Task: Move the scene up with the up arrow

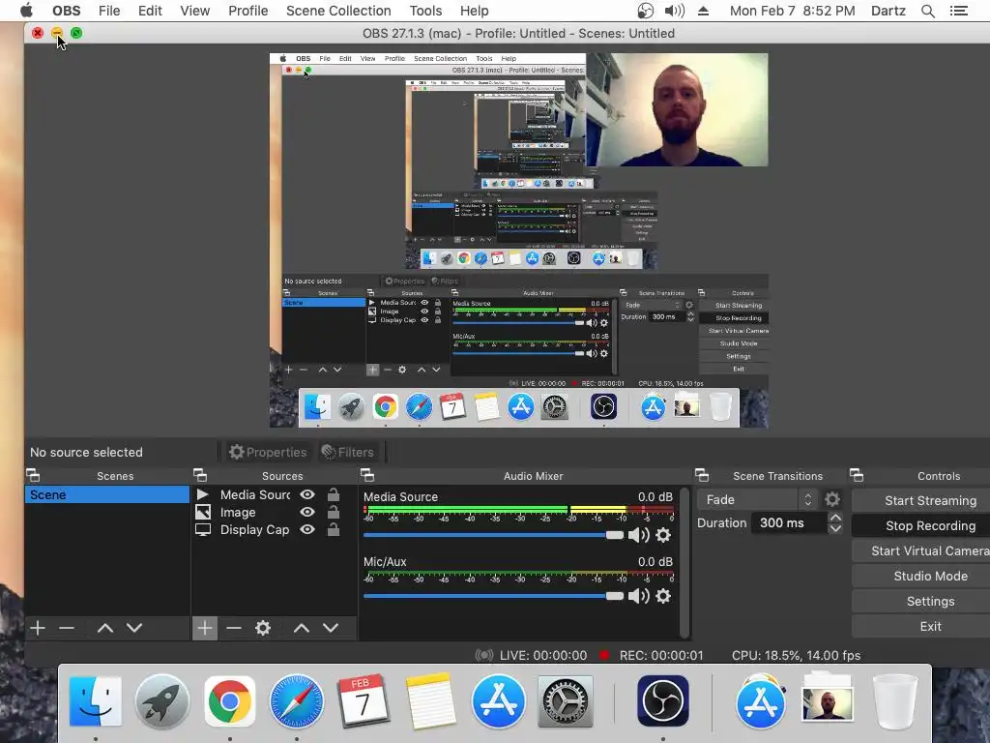Action: coord(104,628)
